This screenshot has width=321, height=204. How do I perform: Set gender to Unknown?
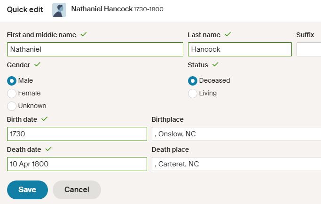point(12,106)
